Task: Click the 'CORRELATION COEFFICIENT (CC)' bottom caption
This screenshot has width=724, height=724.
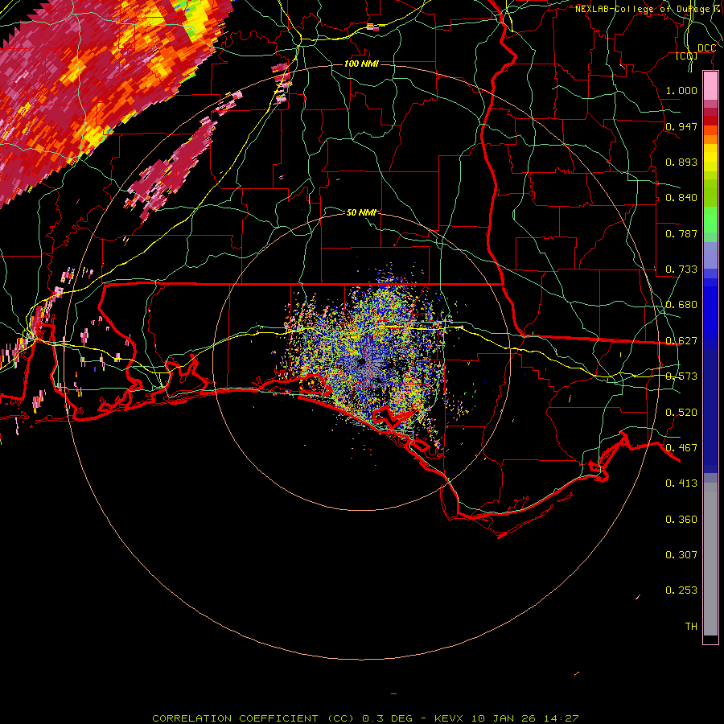Action: coord(253,718)
